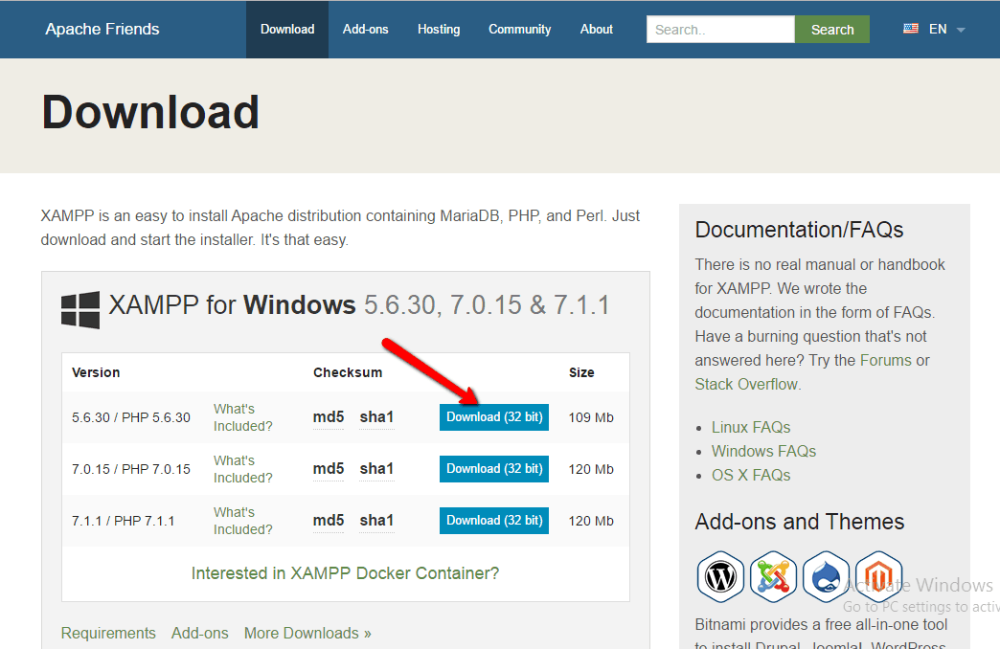Go to Hosting in navigation bar
The image size is (1000, 649).
click(x=439, y=30)
